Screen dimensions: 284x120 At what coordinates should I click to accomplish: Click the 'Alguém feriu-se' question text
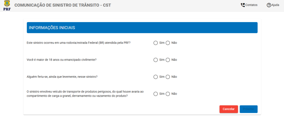62,77
